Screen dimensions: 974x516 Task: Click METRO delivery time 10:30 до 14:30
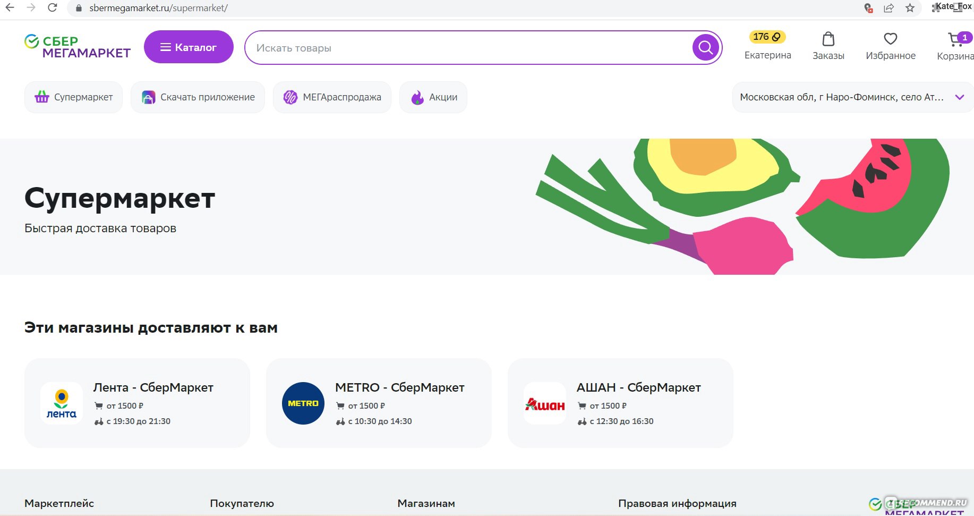380,421
